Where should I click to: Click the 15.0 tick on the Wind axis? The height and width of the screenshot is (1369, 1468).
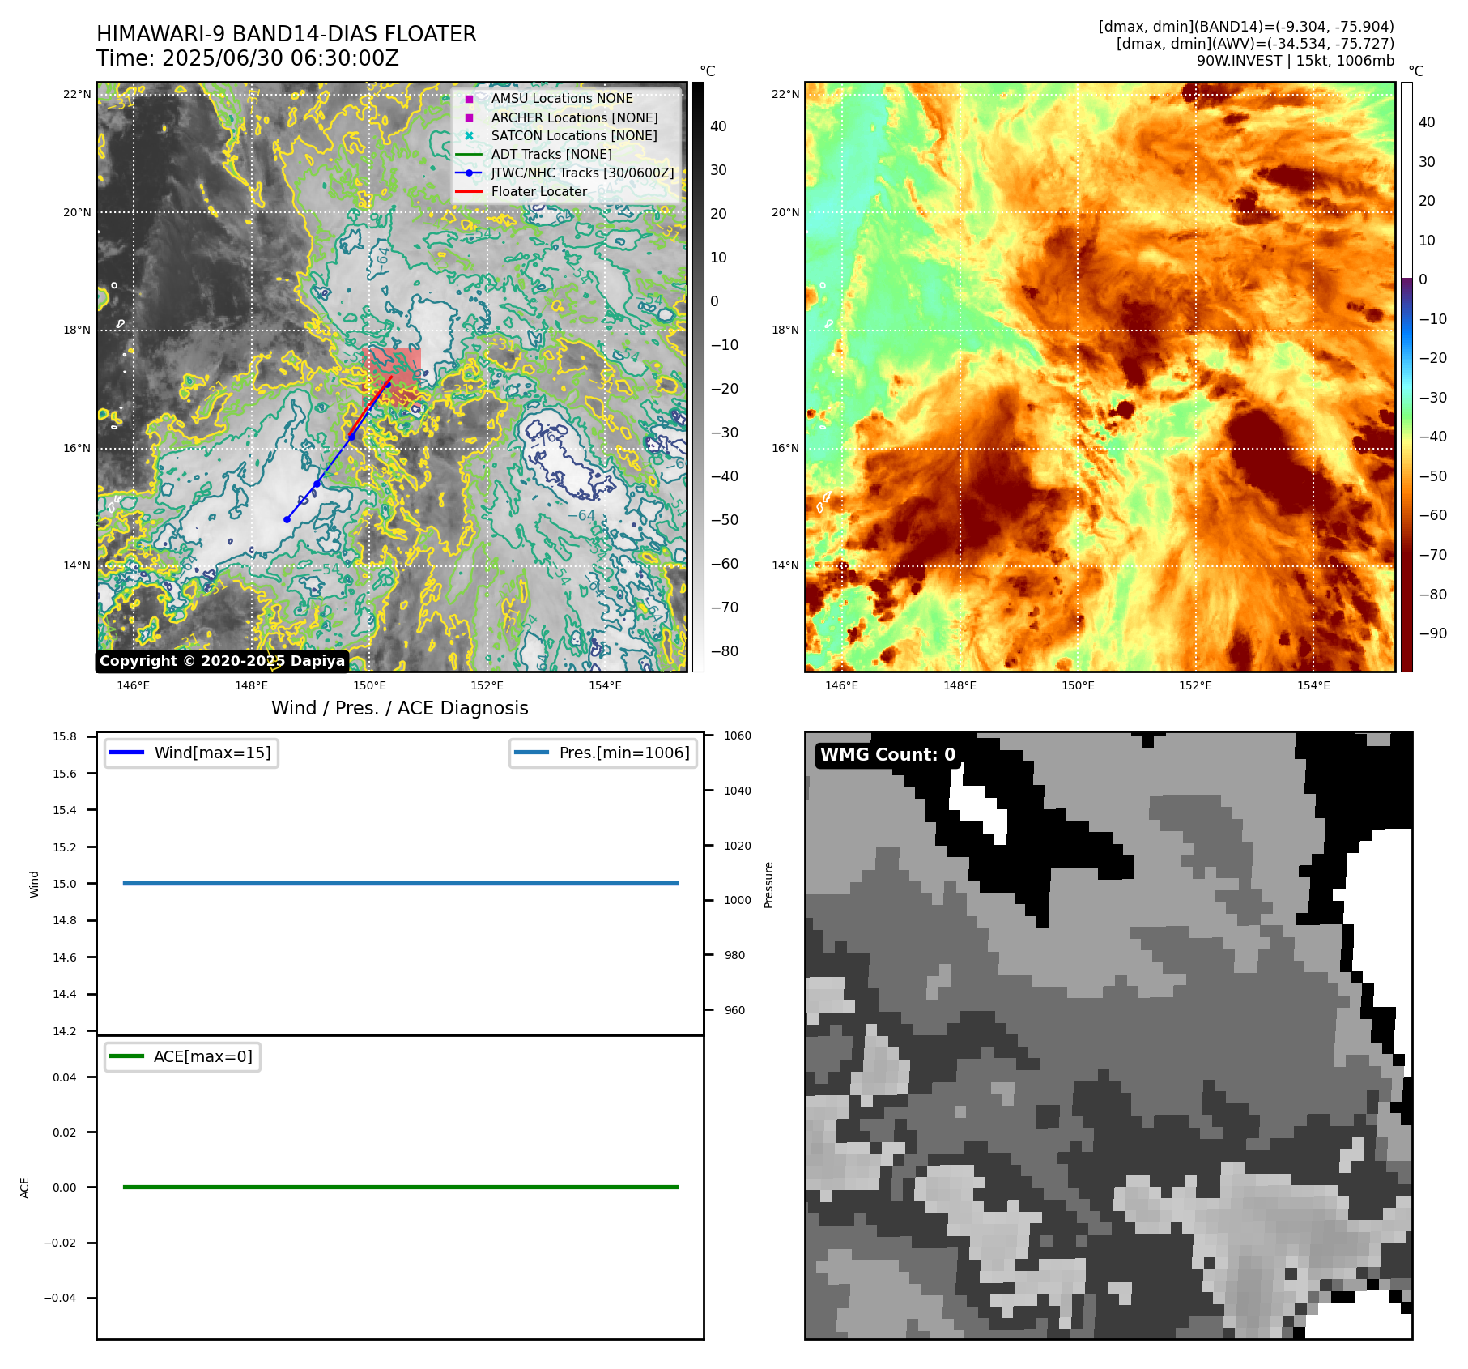click(x=65, y=884)
